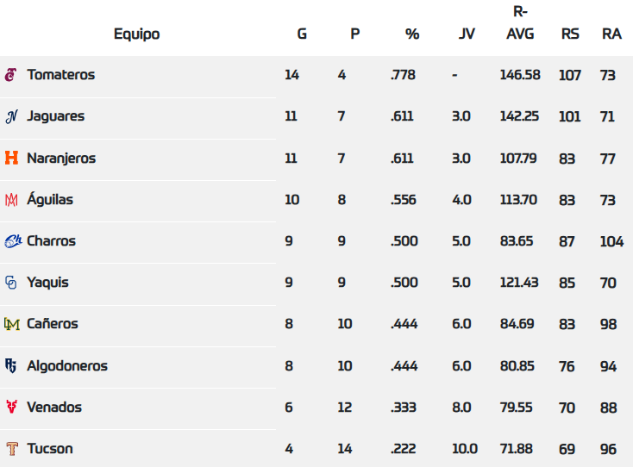Click the Tomateros team logo icon
This screenshot has height=467, width=633.
click(10, 75)
